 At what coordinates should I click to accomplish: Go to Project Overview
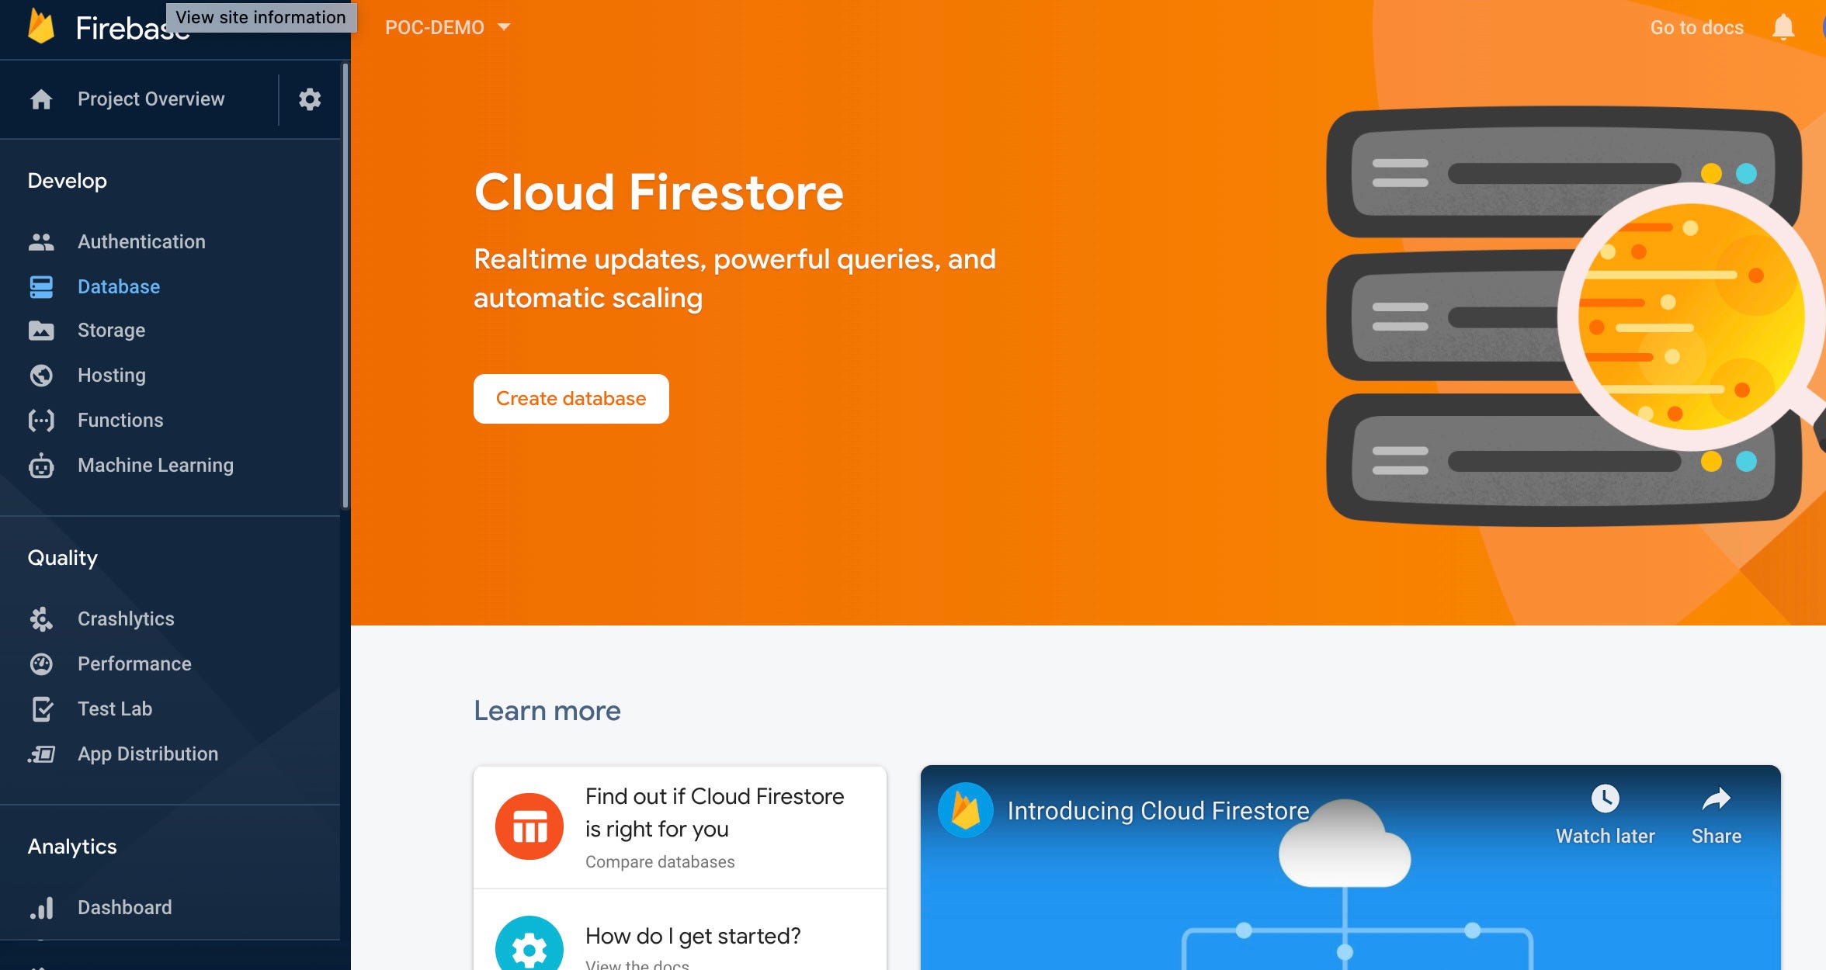(x=151, y=99)
